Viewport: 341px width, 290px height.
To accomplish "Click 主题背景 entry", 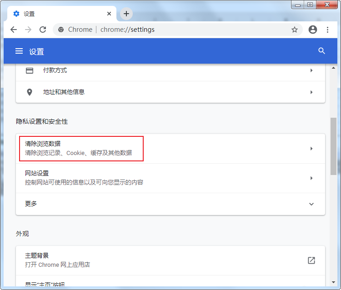I will [x=170, y=260].
